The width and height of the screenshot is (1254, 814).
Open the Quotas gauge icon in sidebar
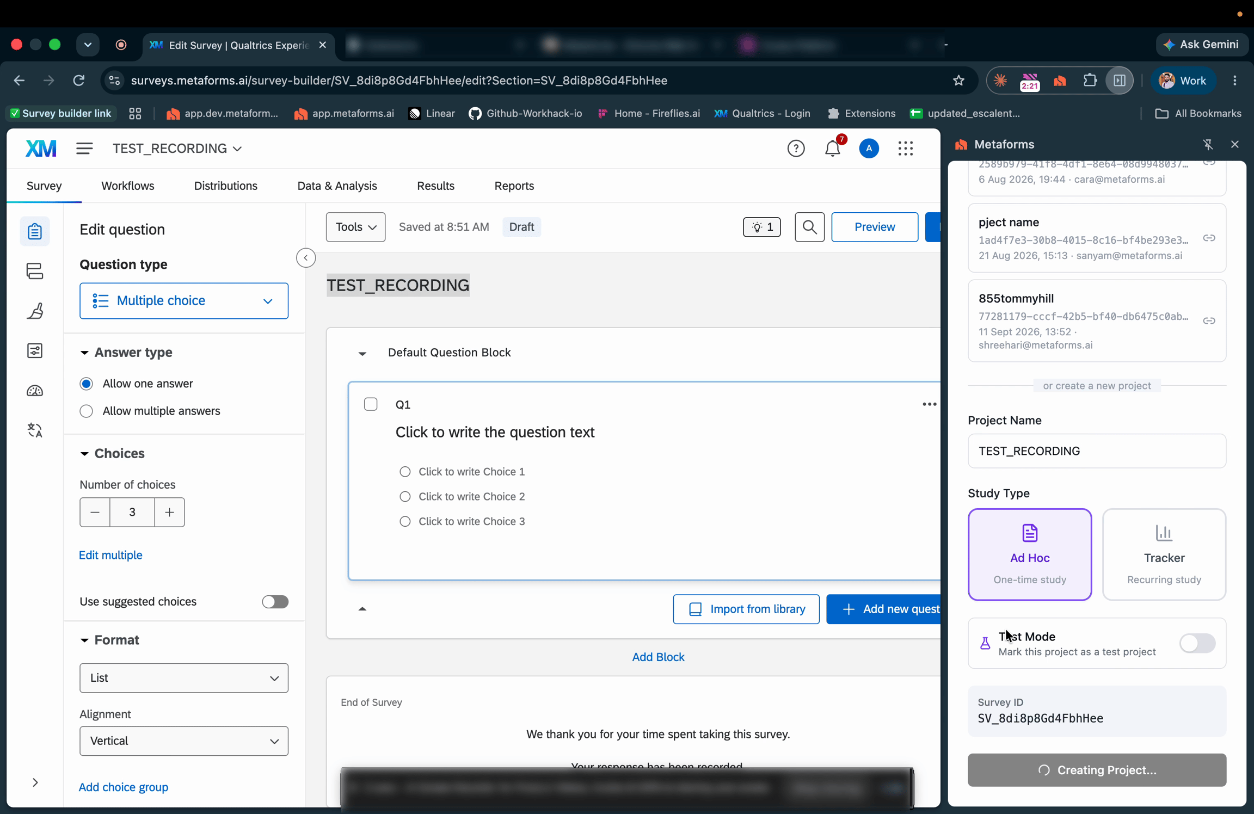(35, 391)
